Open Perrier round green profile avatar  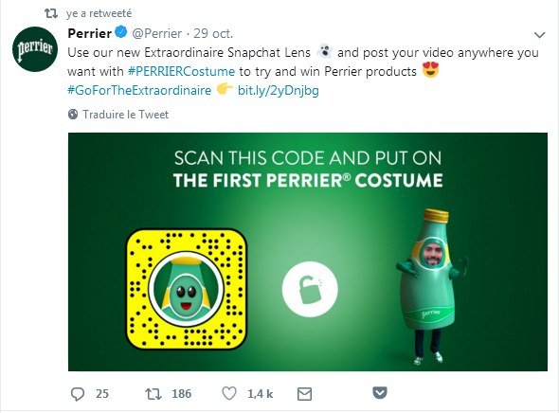34,49
